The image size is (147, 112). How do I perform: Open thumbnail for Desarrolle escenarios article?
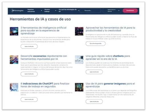click(14, 60)
